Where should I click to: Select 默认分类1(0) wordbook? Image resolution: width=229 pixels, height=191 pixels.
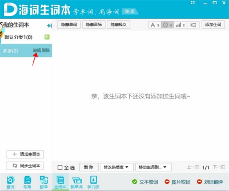pyautogui.click(x=26, y=37)
